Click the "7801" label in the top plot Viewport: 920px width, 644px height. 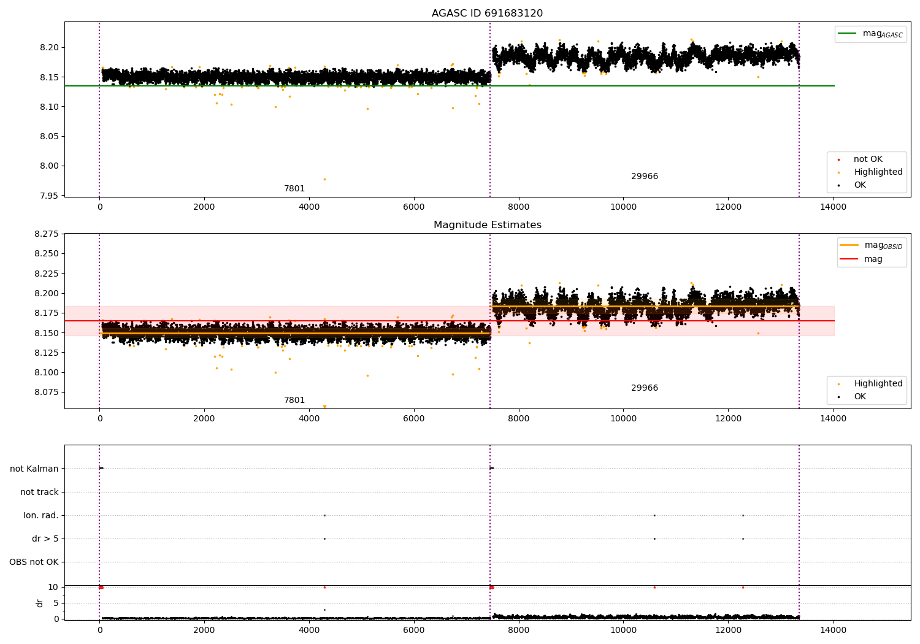[x=294, y=189]
